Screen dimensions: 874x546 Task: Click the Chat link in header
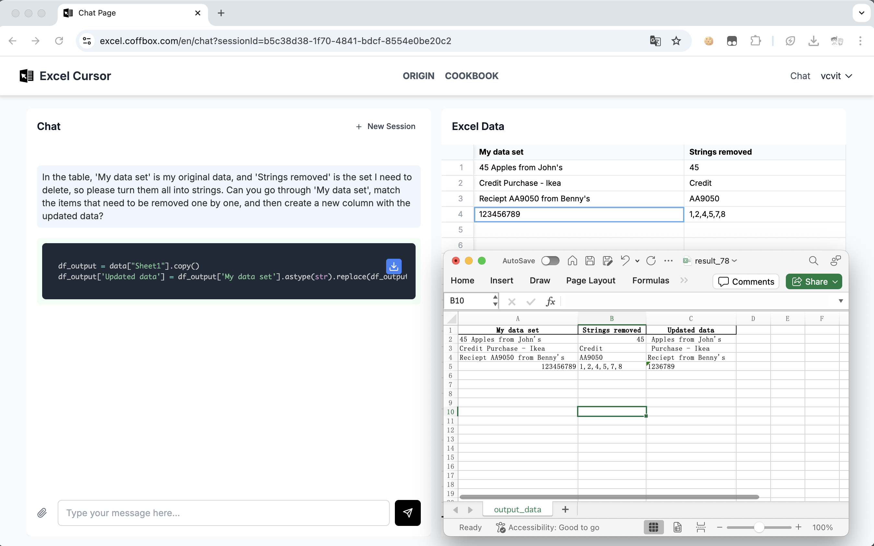800,76
